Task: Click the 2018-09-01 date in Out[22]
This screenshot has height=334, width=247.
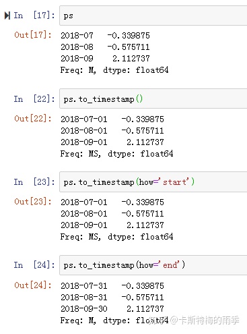Action: (x=84, y=142)
